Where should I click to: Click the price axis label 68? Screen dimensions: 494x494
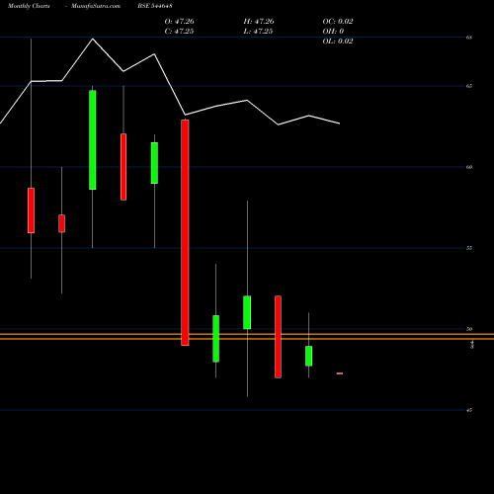pyautogui.click(x=469, y=38)
